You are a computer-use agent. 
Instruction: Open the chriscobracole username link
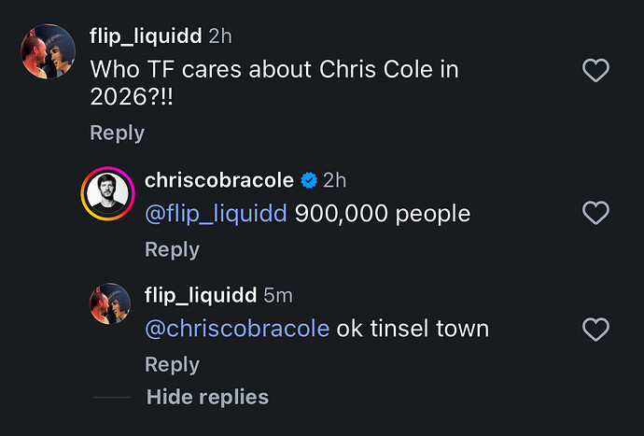point(219,180)
